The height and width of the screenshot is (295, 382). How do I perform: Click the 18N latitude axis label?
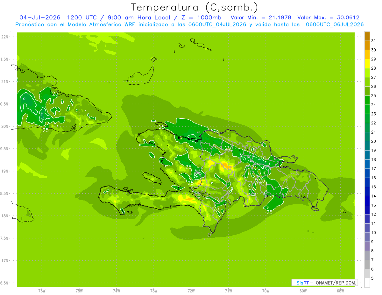click(5, 216)
